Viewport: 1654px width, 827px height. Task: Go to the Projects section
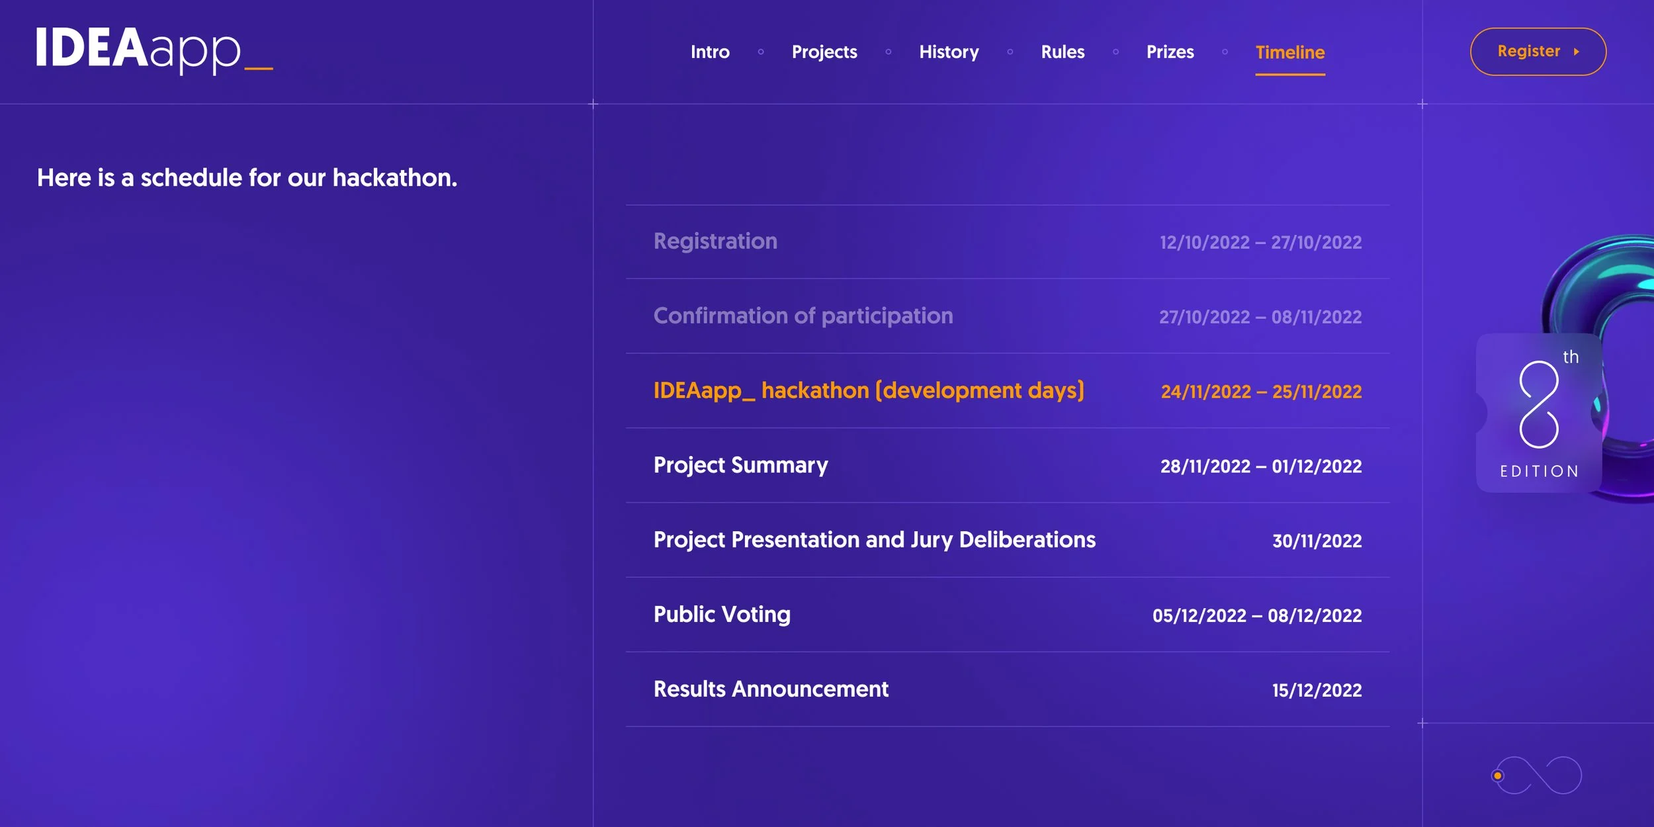824,52
